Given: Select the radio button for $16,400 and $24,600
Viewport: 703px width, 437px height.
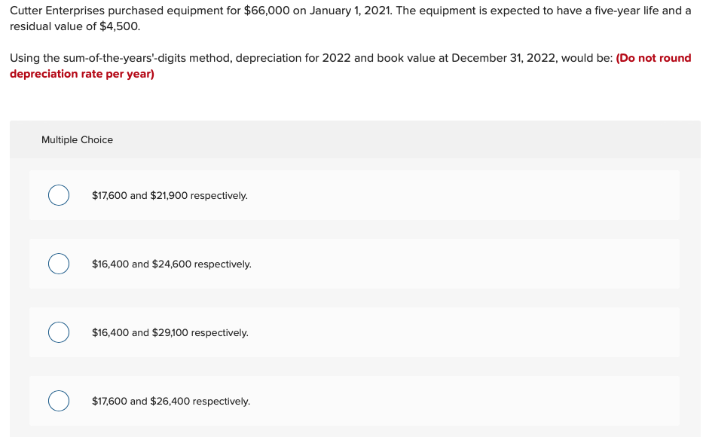Looking at the screenshot, I should click(59, 264).
